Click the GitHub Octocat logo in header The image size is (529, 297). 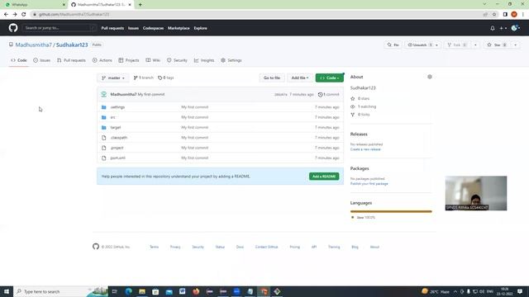(13, 28)
